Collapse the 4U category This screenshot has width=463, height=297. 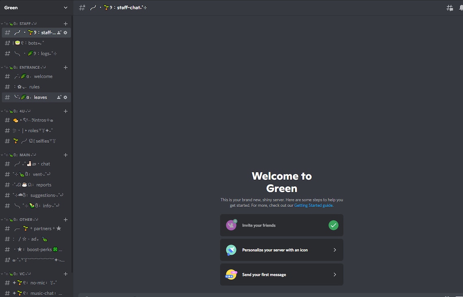click(16, 111)
